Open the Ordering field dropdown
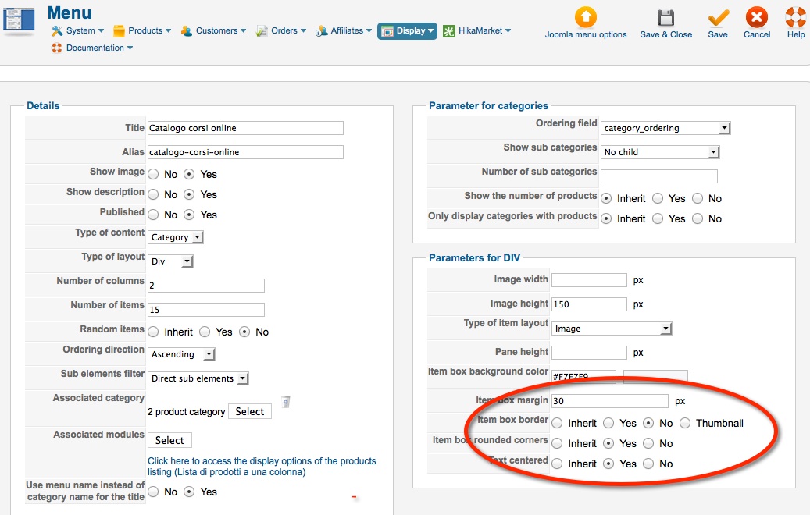Image resolution: width=810 pixels, height=515 pixels. pos(665,128)
